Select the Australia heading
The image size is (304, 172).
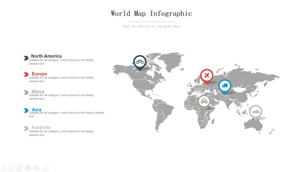[x=41, y=127]
